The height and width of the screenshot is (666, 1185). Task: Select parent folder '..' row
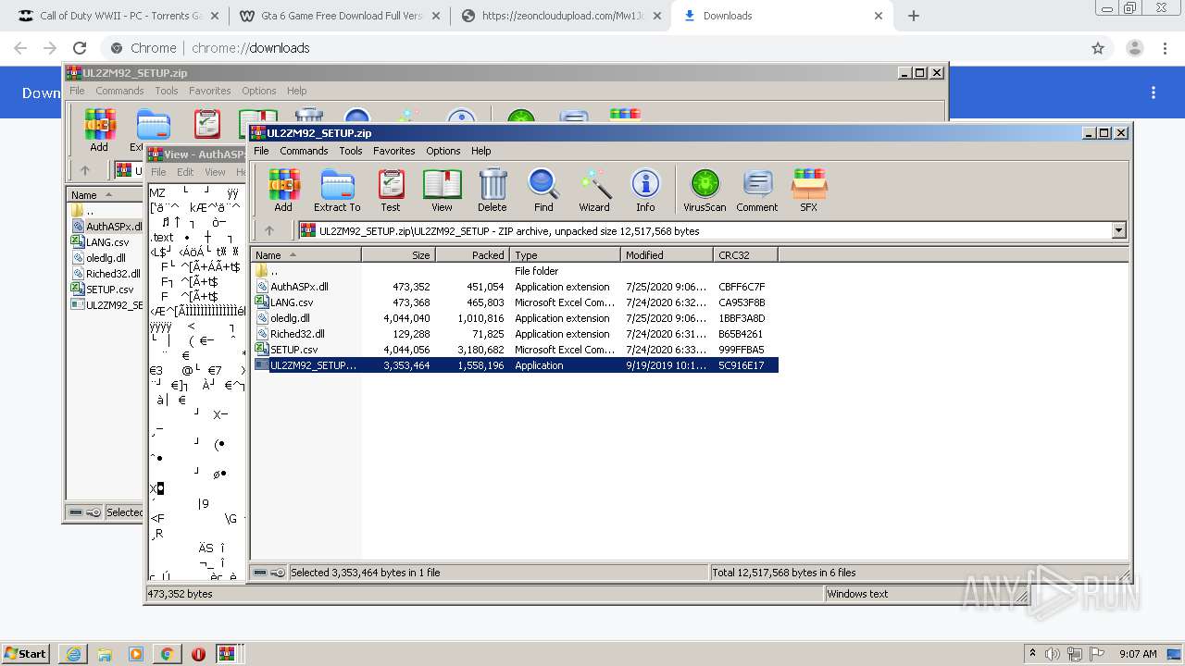(x=515, y=271)
